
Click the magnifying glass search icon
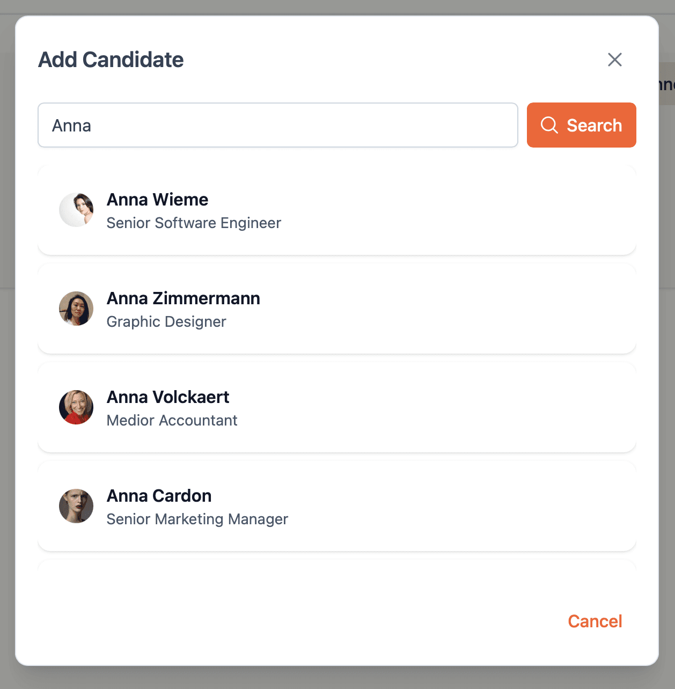[549, 125]
